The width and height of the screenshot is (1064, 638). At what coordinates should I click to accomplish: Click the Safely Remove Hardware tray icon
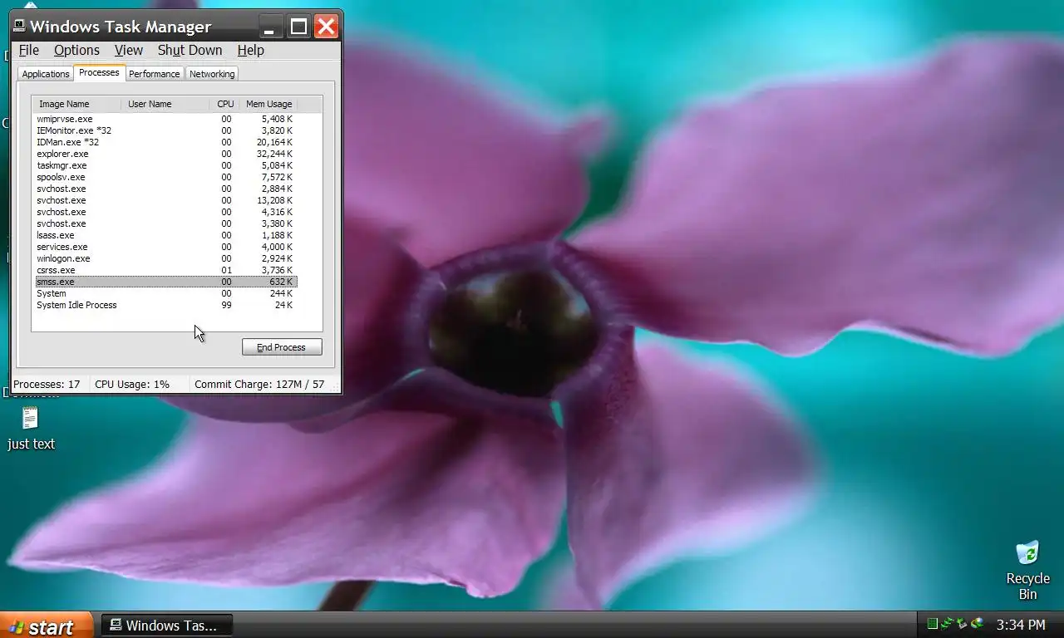962,624
